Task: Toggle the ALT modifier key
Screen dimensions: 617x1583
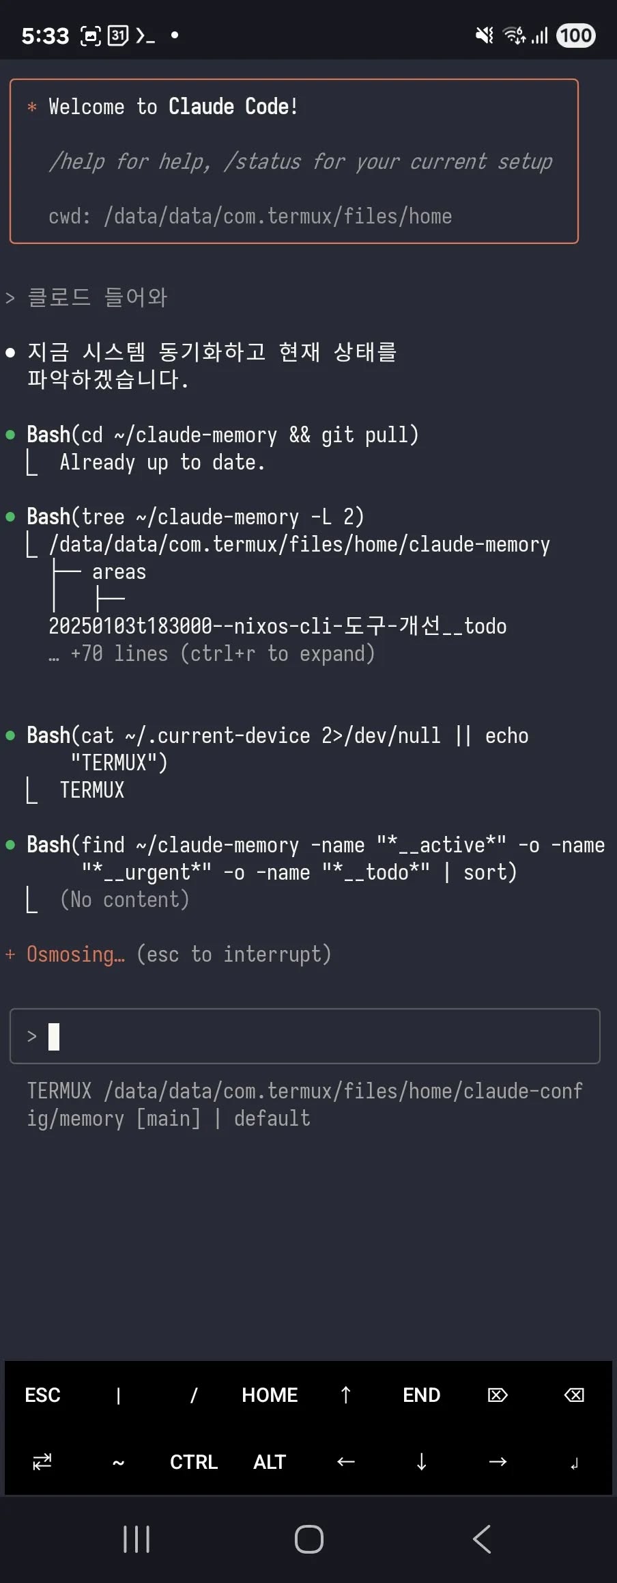Action: tap(270, 1462)
